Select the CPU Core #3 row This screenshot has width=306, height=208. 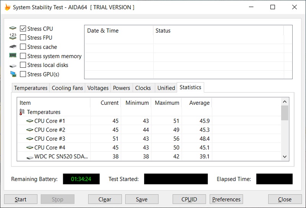[x=149, y=138]
